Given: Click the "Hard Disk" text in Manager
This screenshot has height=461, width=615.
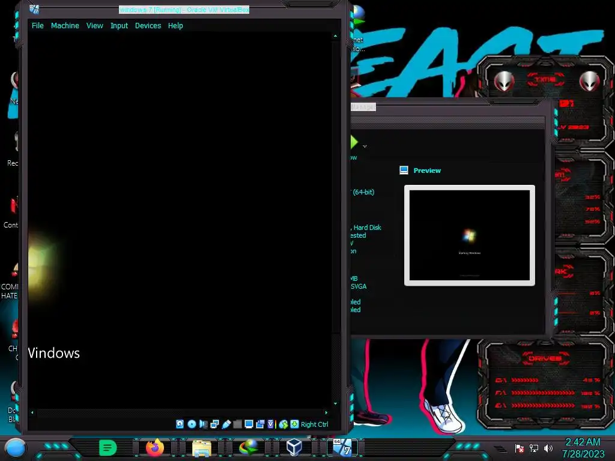Looking at the screenshot, I should (367, 227).
